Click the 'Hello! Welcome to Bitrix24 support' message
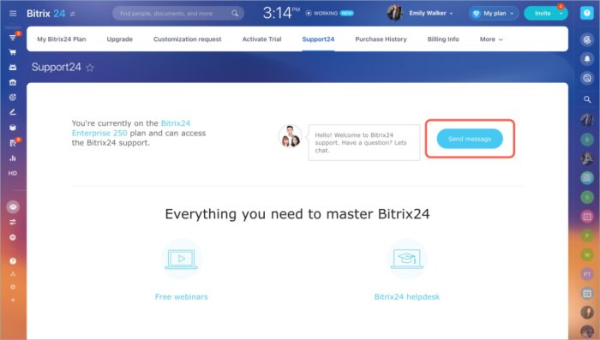 364,143
